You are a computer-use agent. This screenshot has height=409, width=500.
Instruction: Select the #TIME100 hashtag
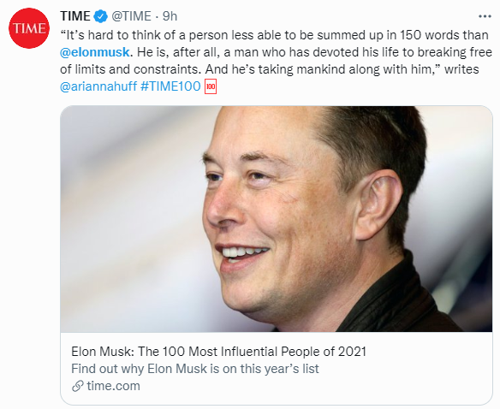(x=170, y=86)
